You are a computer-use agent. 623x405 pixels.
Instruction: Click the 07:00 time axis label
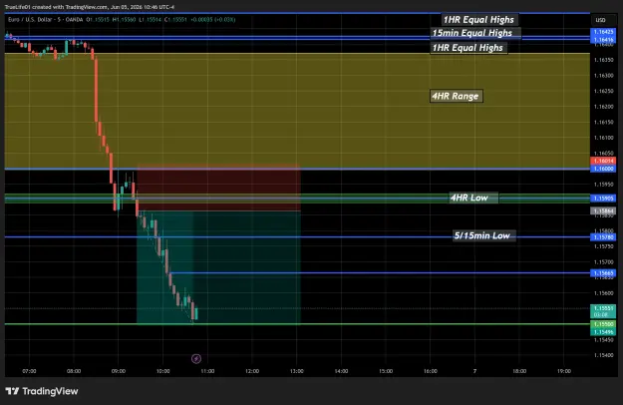[29, 371]
